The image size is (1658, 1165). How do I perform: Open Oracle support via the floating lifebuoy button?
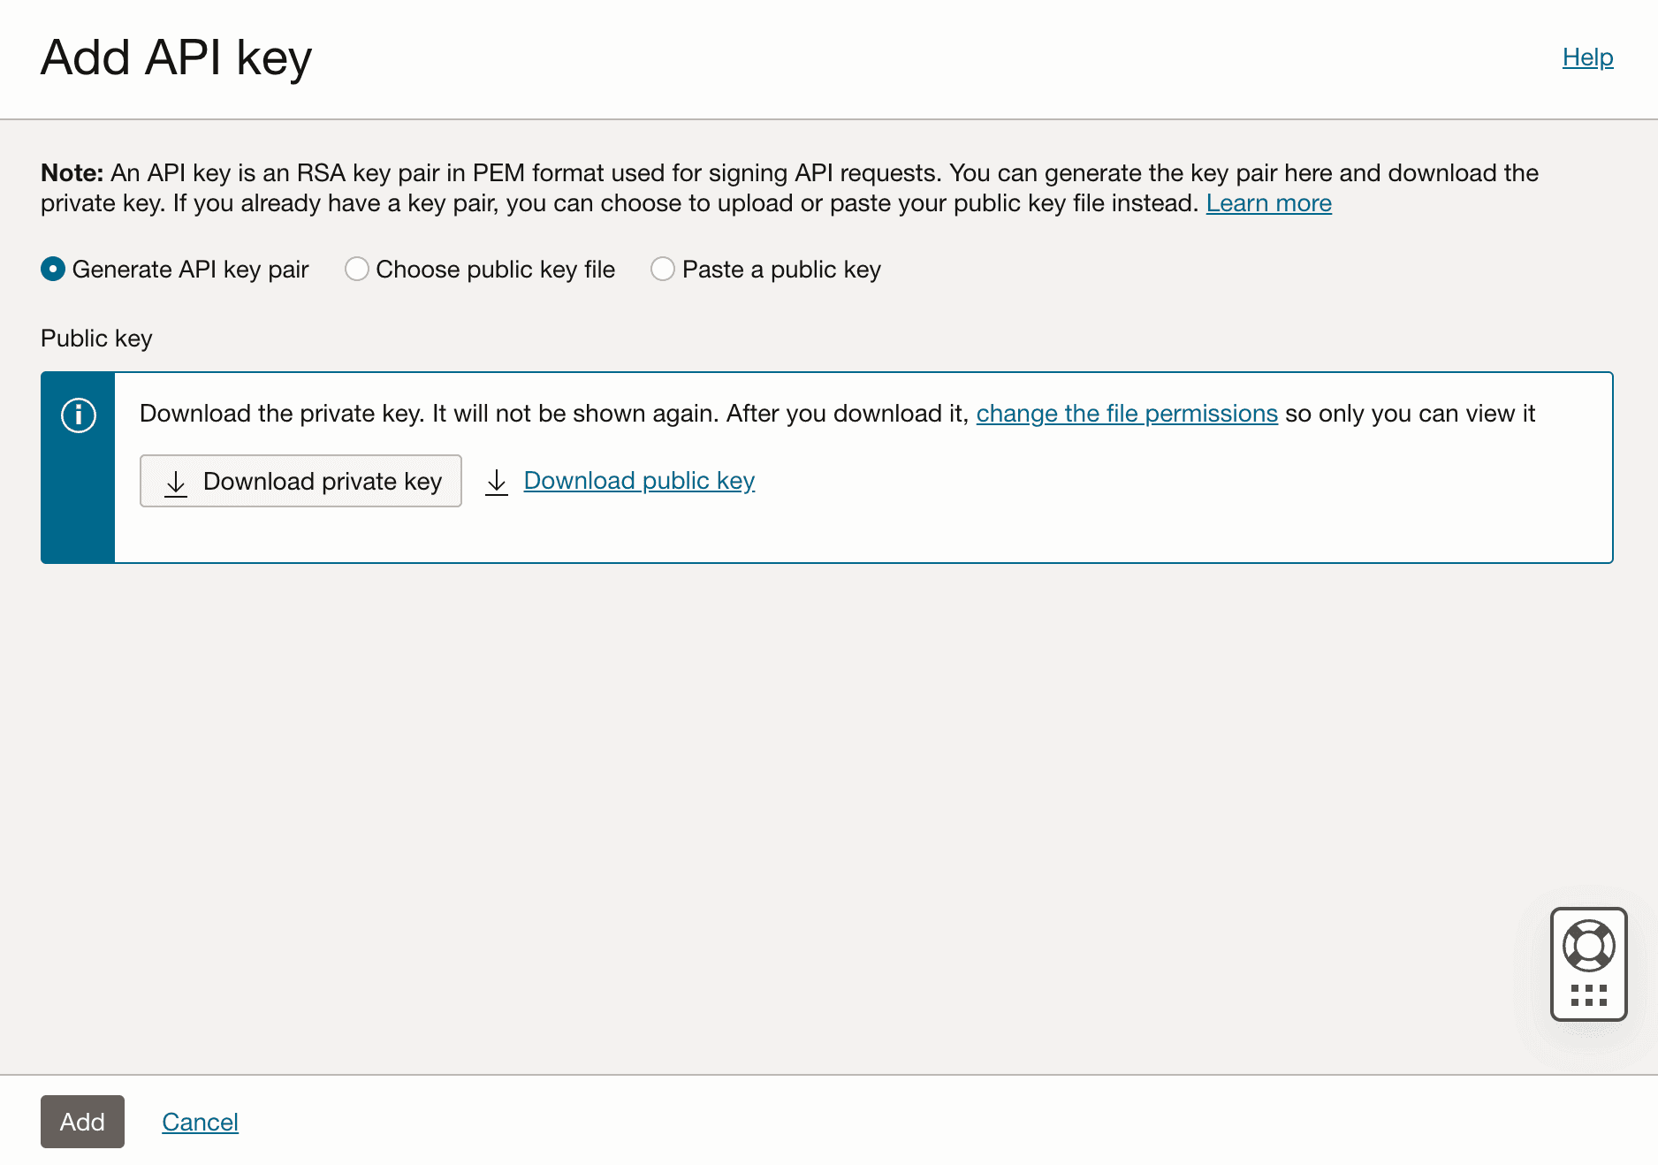(x=1588, y=963)
